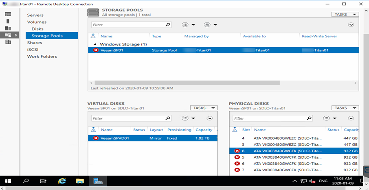Screen dimensions: 369x190
Task: Select physical disk in slot 4
Action: (294, 138)
